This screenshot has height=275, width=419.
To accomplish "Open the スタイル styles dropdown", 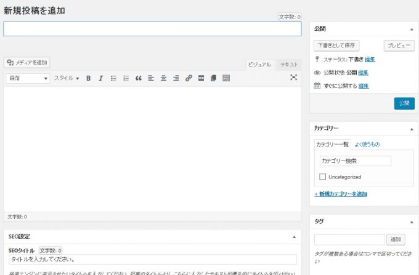I will coord(67,78).
